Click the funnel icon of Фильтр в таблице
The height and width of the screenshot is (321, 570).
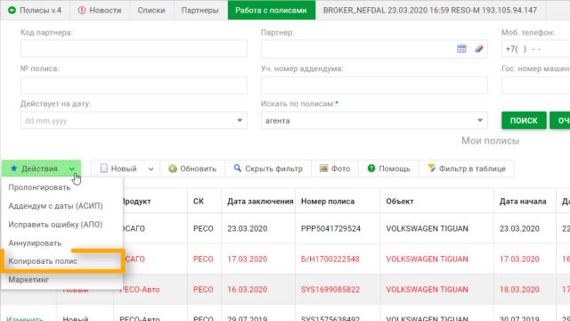click(431, 169)
